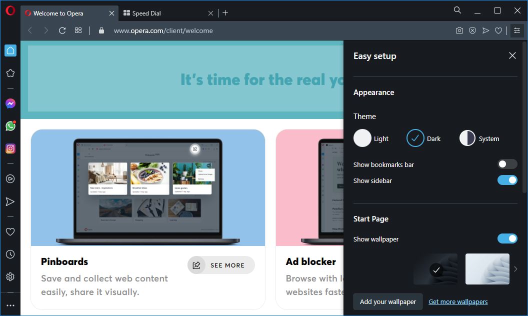The width and height of the screenshot is (528, 316).
Task: Open History clock in the sidebar
Action: pyautogui.click(x=10, y=254)
